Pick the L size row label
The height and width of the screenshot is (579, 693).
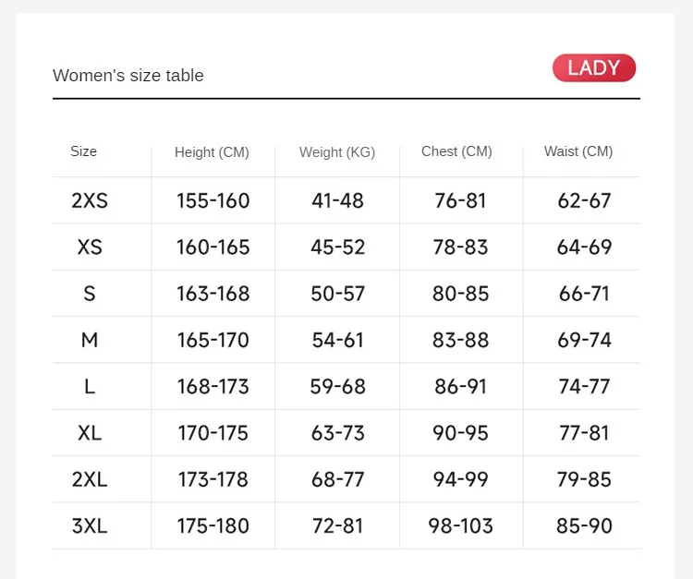click(x=90, y=386)
